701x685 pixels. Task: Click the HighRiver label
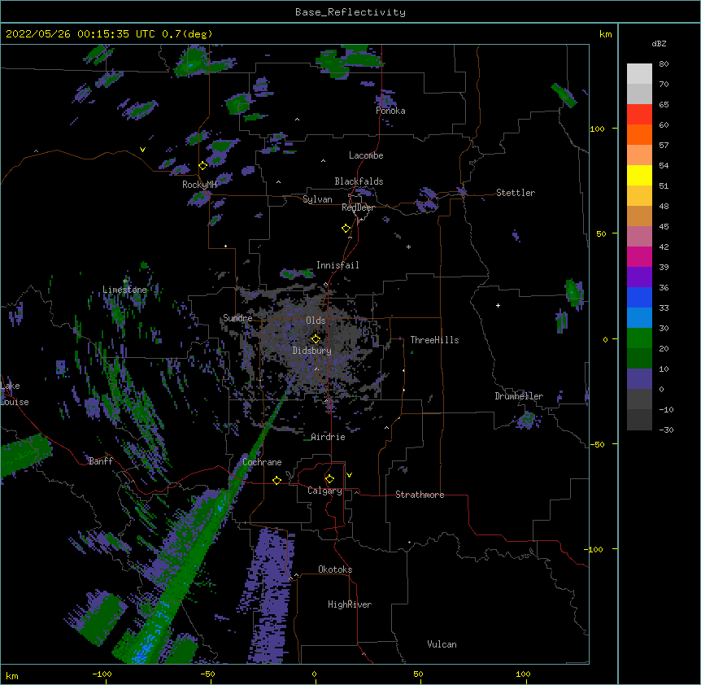coord(350,604)
